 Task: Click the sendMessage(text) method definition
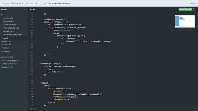50,64
